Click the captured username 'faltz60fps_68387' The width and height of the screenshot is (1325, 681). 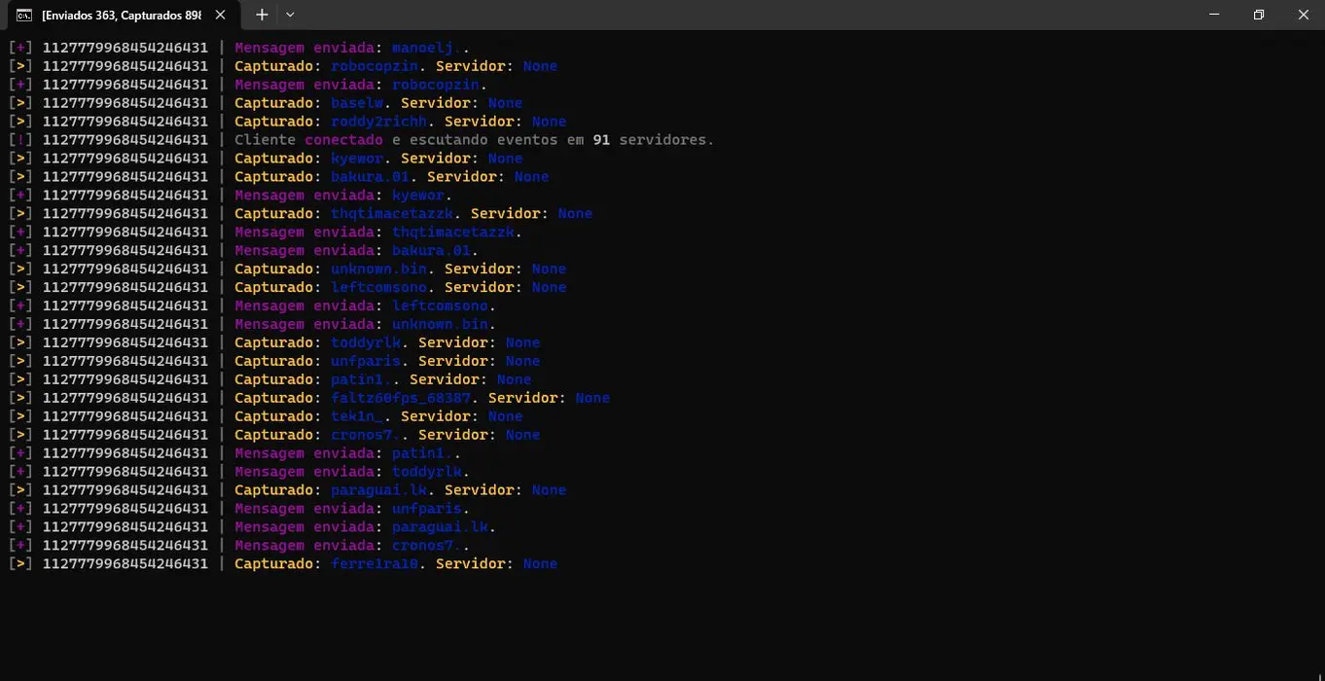click(x=401, y=398)
